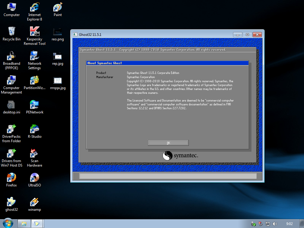Launch Paint from the desktop
Viewport: 304px width, 228px height.
pyautogui.click(x=58, y=10)
